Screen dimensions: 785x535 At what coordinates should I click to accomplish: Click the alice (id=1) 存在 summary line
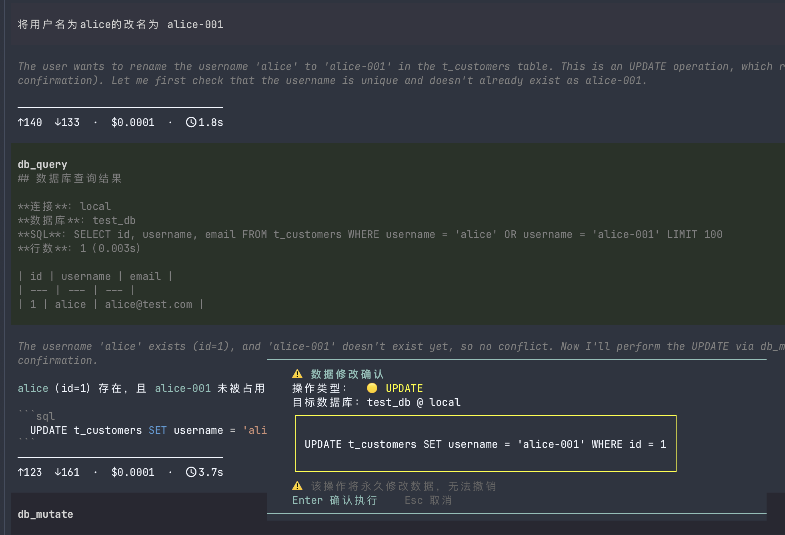point(141,388)
